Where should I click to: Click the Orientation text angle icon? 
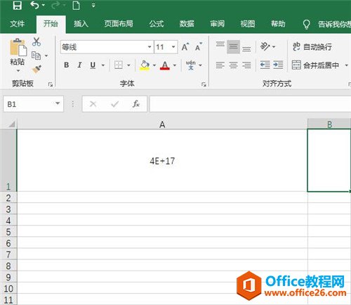pos(265,46)
